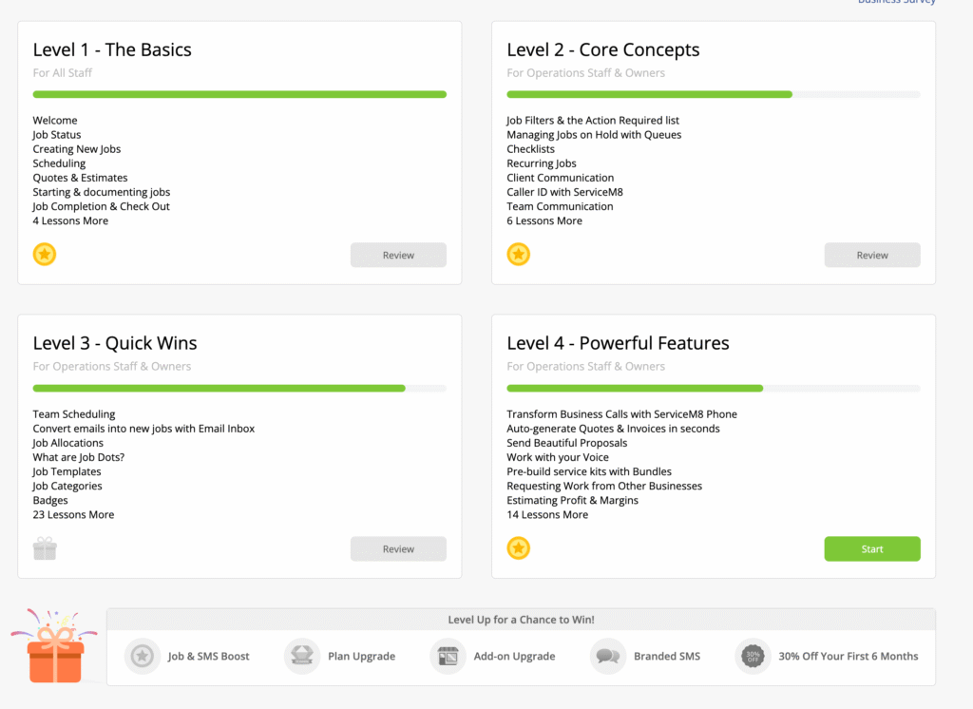Viewport: 973px width, 709px height.
Task: Start the Level 4 Powerful Features lessons
Action: click(x=871, y=548)
